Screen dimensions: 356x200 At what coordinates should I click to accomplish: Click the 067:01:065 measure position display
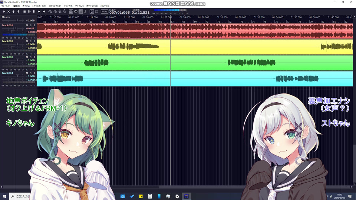[119, 13]
